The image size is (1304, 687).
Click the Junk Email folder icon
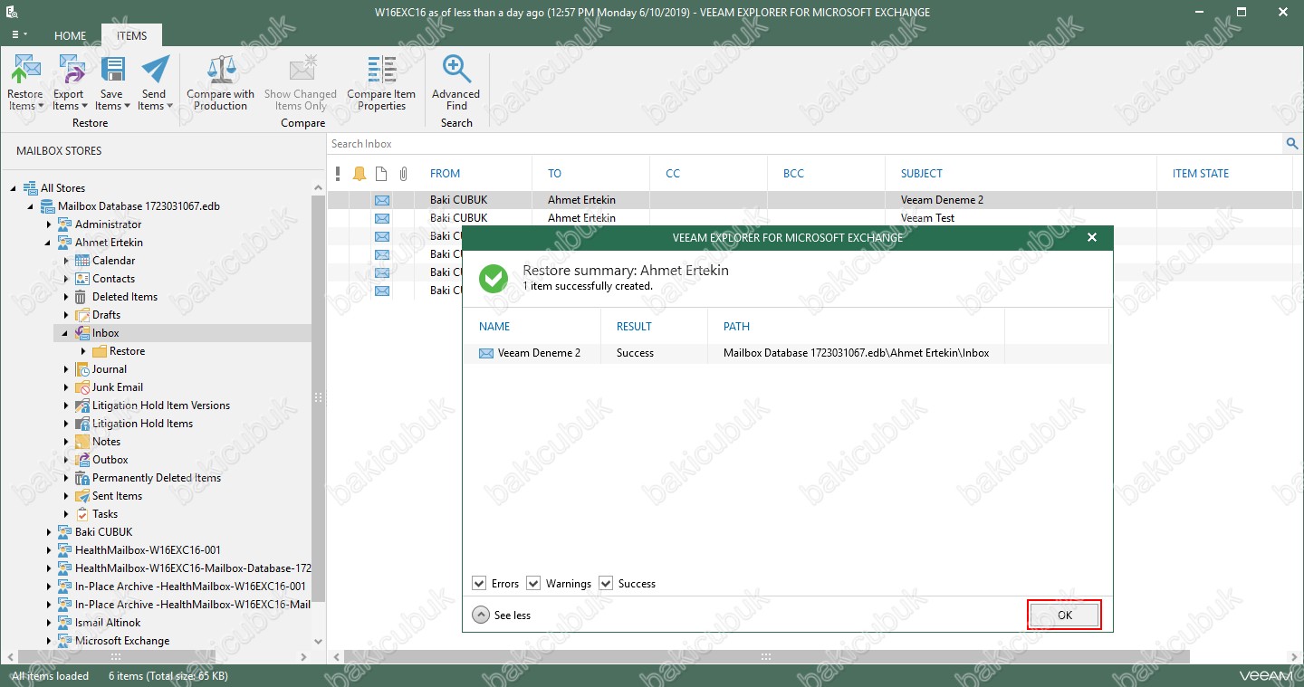pos(82,387)
